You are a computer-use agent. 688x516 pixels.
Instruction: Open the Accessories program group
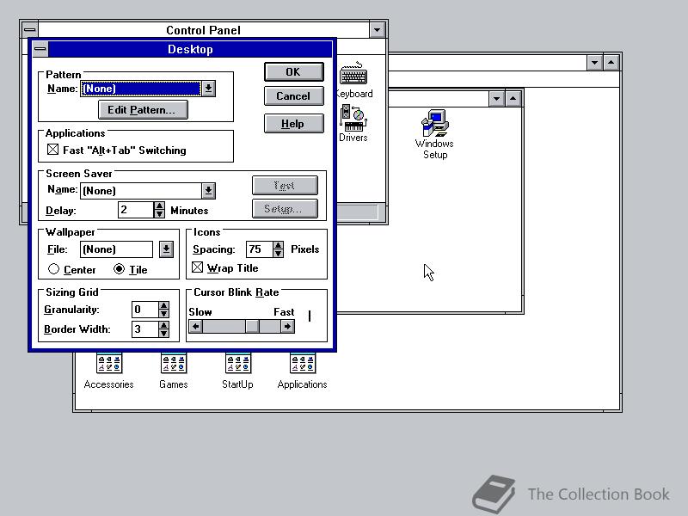point(108,364)
